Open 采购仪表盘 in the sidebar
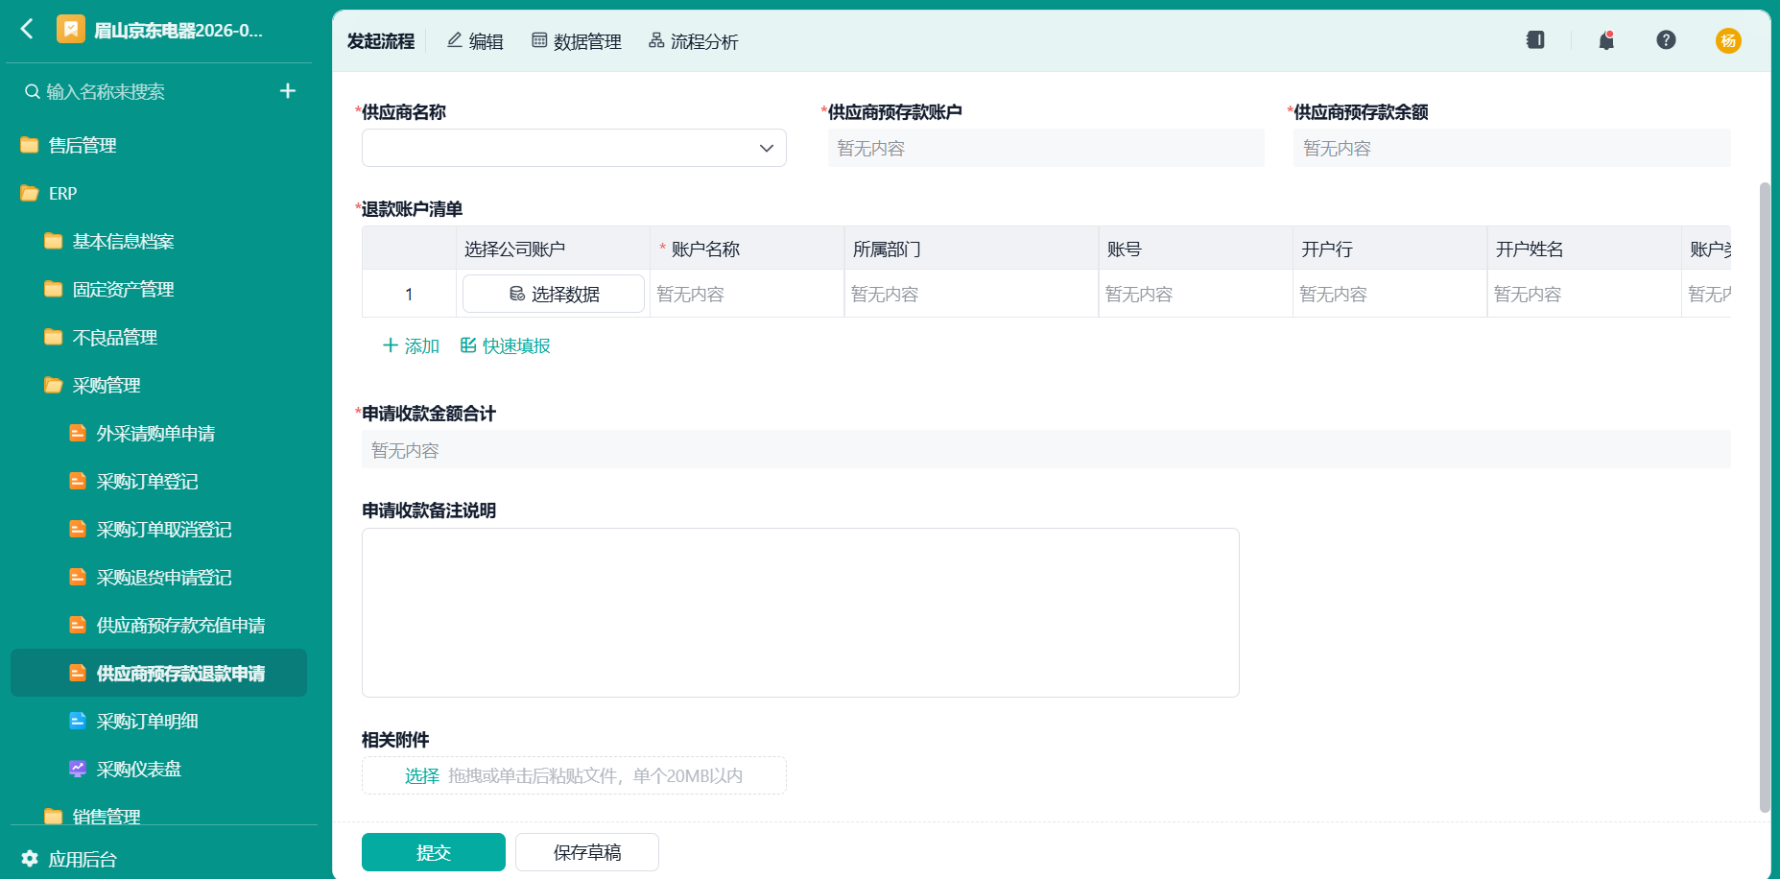The height and width of the screenshot is (879, 1780). click(x=139, y=769)
